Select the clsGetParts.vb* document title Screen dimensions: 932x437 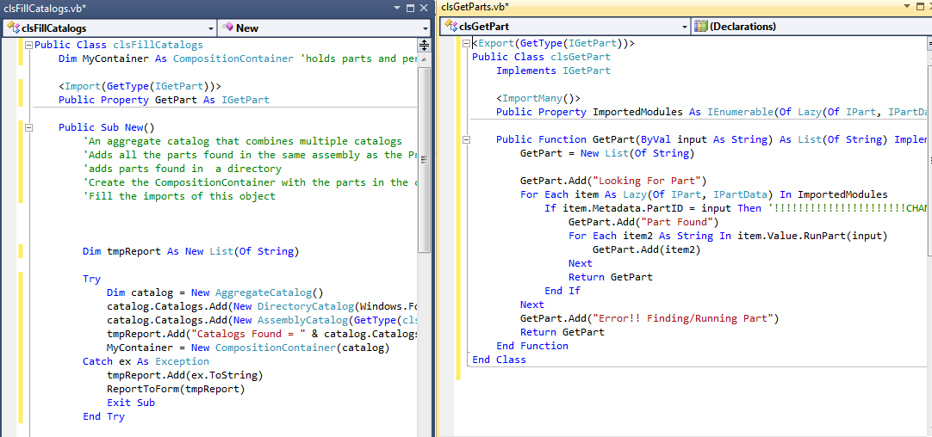pos(475,6)
